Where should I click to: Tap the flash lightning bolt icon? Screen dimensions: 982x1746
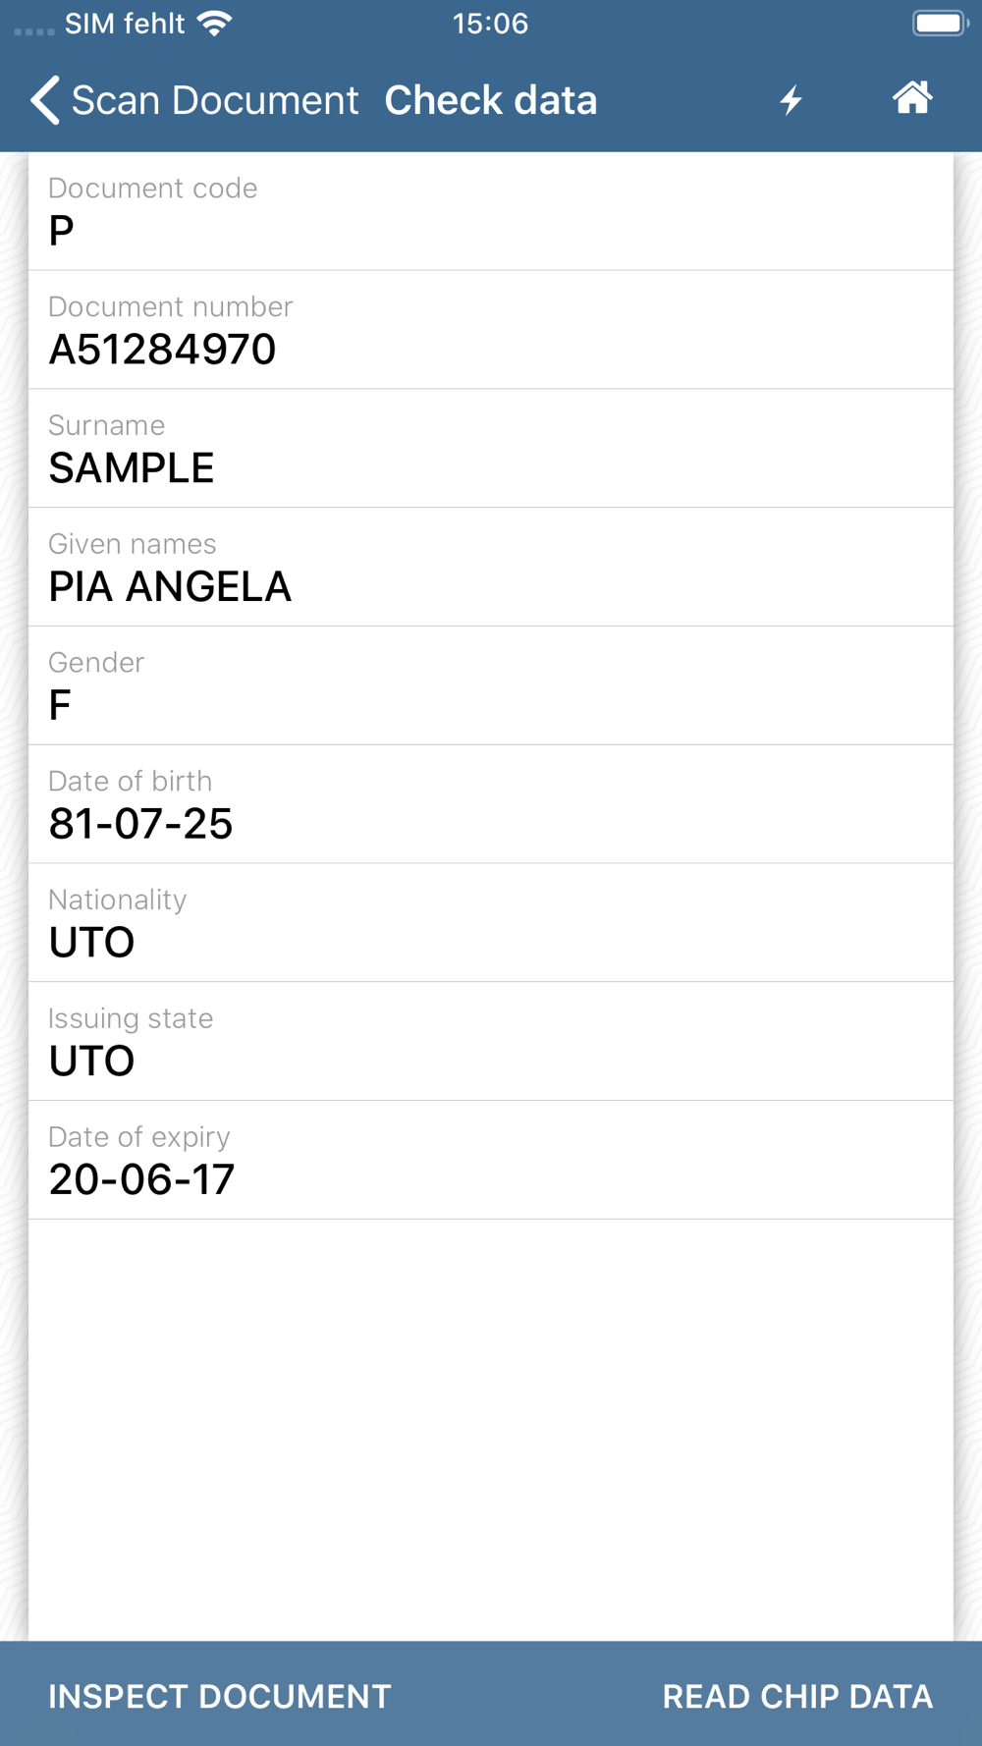click(791, 100)
